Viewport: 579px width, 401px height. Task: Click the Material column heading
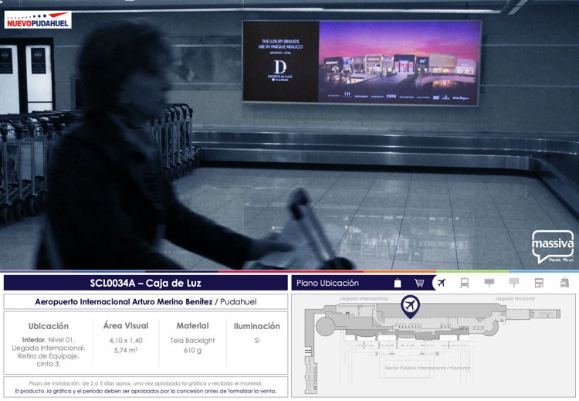[x=192, y=326]
